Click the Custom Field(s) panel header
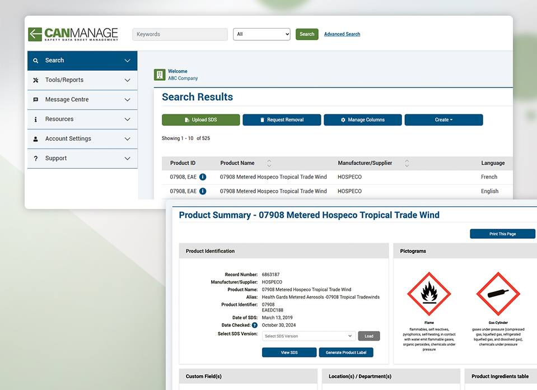This screenshot has width=537, height=390. (248, 377)
